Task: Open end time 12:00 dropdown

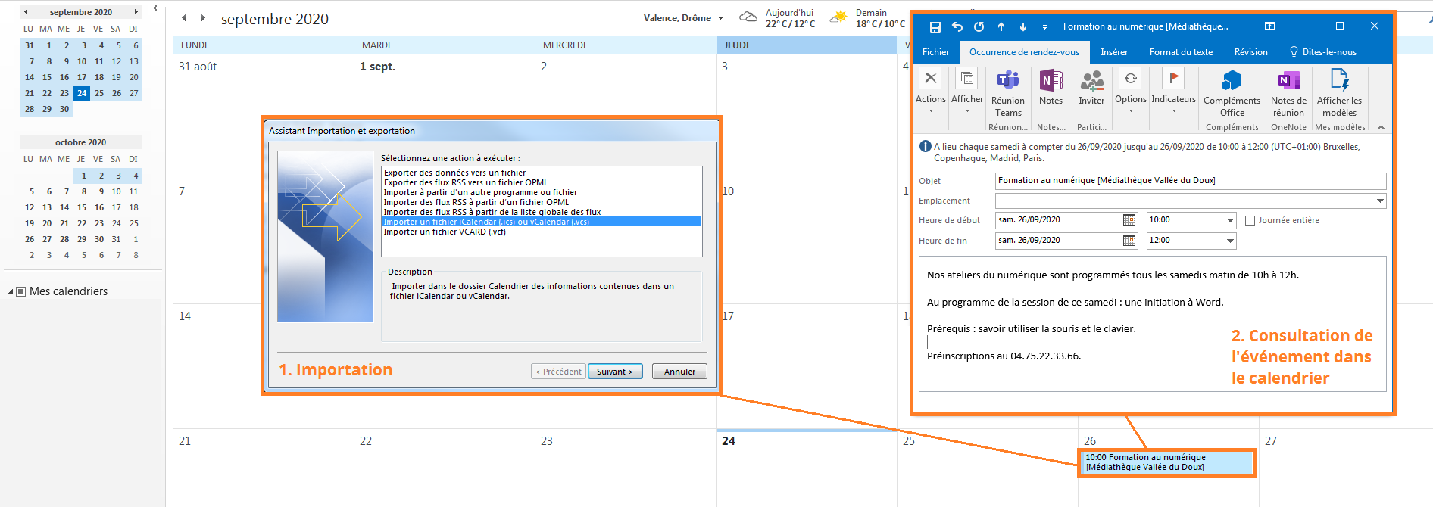Action: tap(1230, 241)
